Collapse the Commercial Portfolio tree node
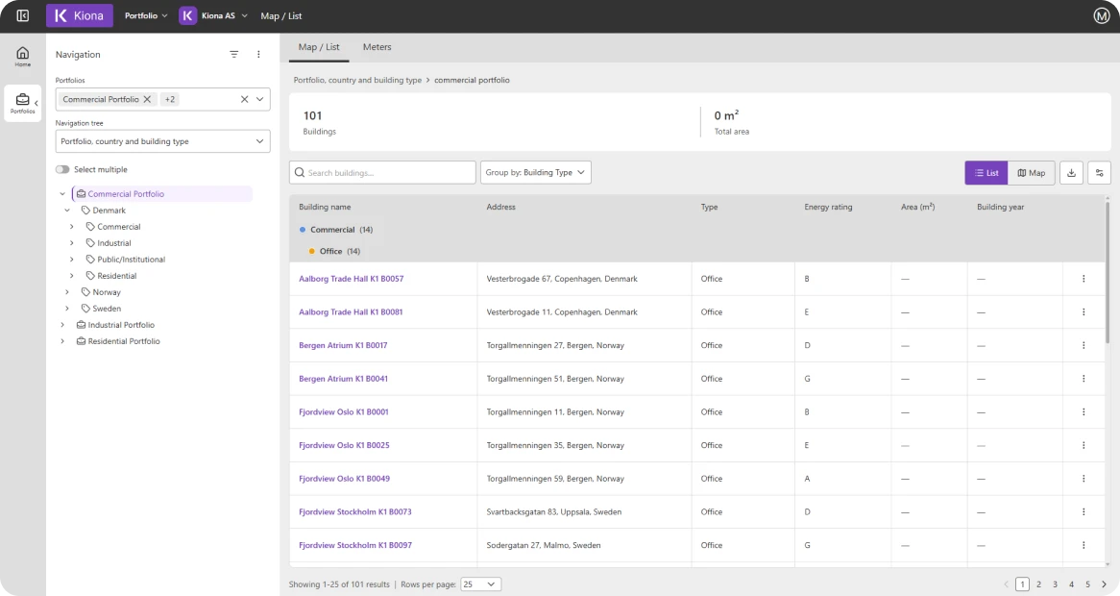1120x596 pixels. (62, 193)
